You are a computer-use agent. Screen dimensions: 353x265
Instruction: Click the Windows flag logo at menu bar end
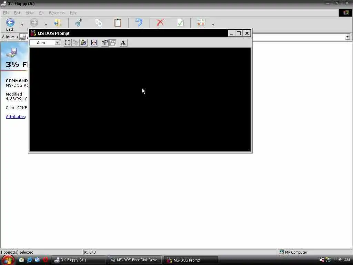tap(346, 13)
